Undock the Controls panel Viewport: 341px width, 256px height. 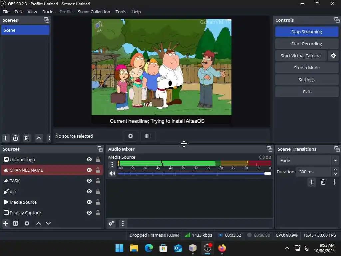coord(337,20)
